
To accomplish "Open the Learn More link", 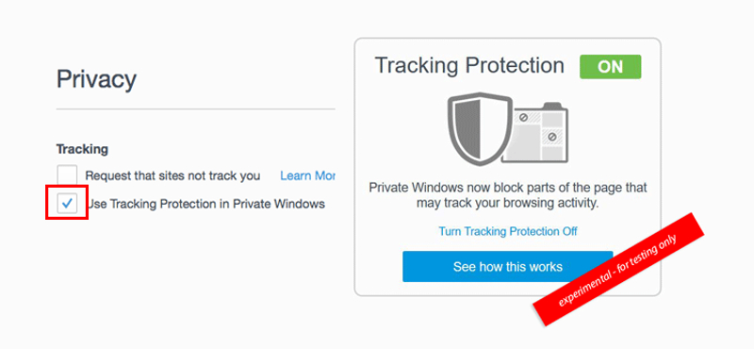I will 307,175.
